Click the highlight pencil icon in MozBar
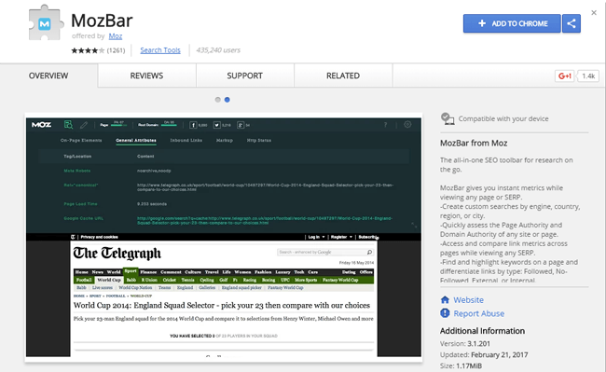This screenshot has width=606, height=372. click(84, 125)
